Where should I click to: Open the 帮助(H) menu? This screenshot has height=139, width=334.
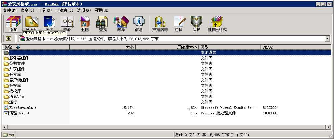click(x=101, y=10)
